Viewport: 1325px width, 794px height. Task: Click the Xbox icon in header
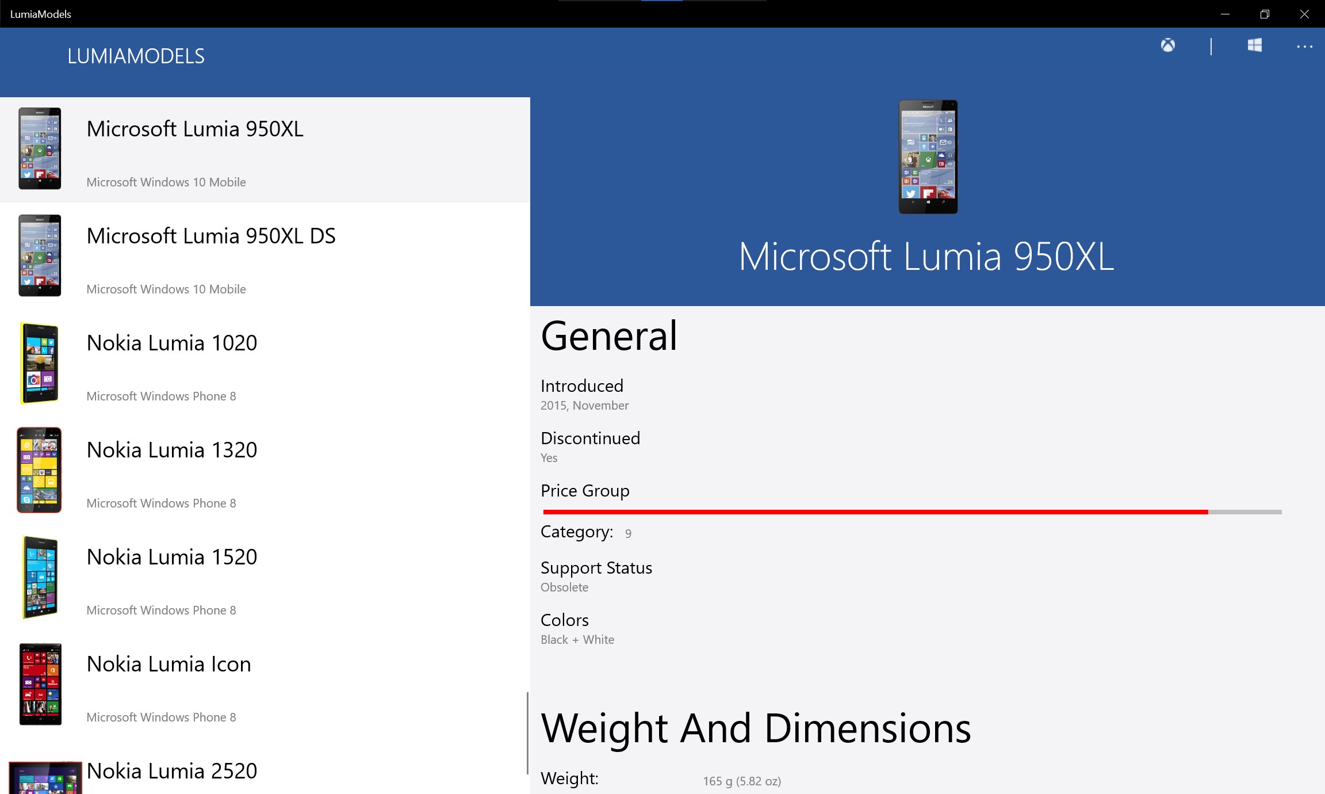click(1168, 45)
